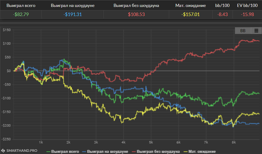The image size is (262, 154).
Task: Click the $0 y-axis label
Action: 9,71
